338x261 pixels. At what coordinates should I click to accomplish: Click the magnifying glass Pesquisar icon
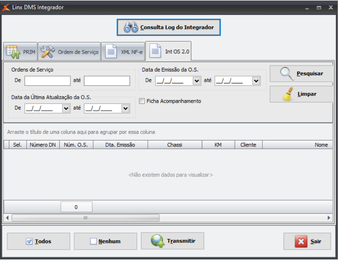click(x=287, y=73)
